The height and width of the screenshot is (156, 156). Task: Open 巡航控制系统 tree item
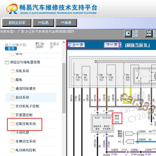coord(26,124)
